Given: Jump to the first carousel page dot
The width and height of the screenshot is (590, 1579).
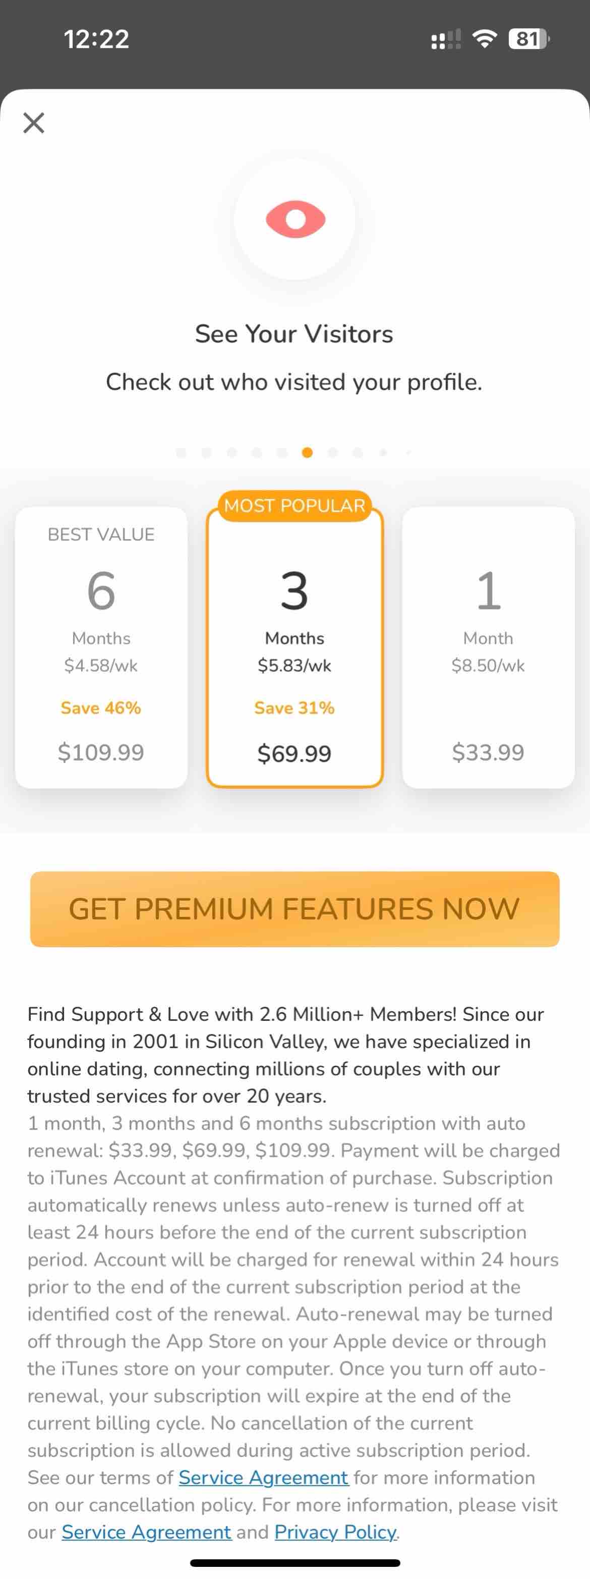Looking at the screenshot, I should coord(181,452).
